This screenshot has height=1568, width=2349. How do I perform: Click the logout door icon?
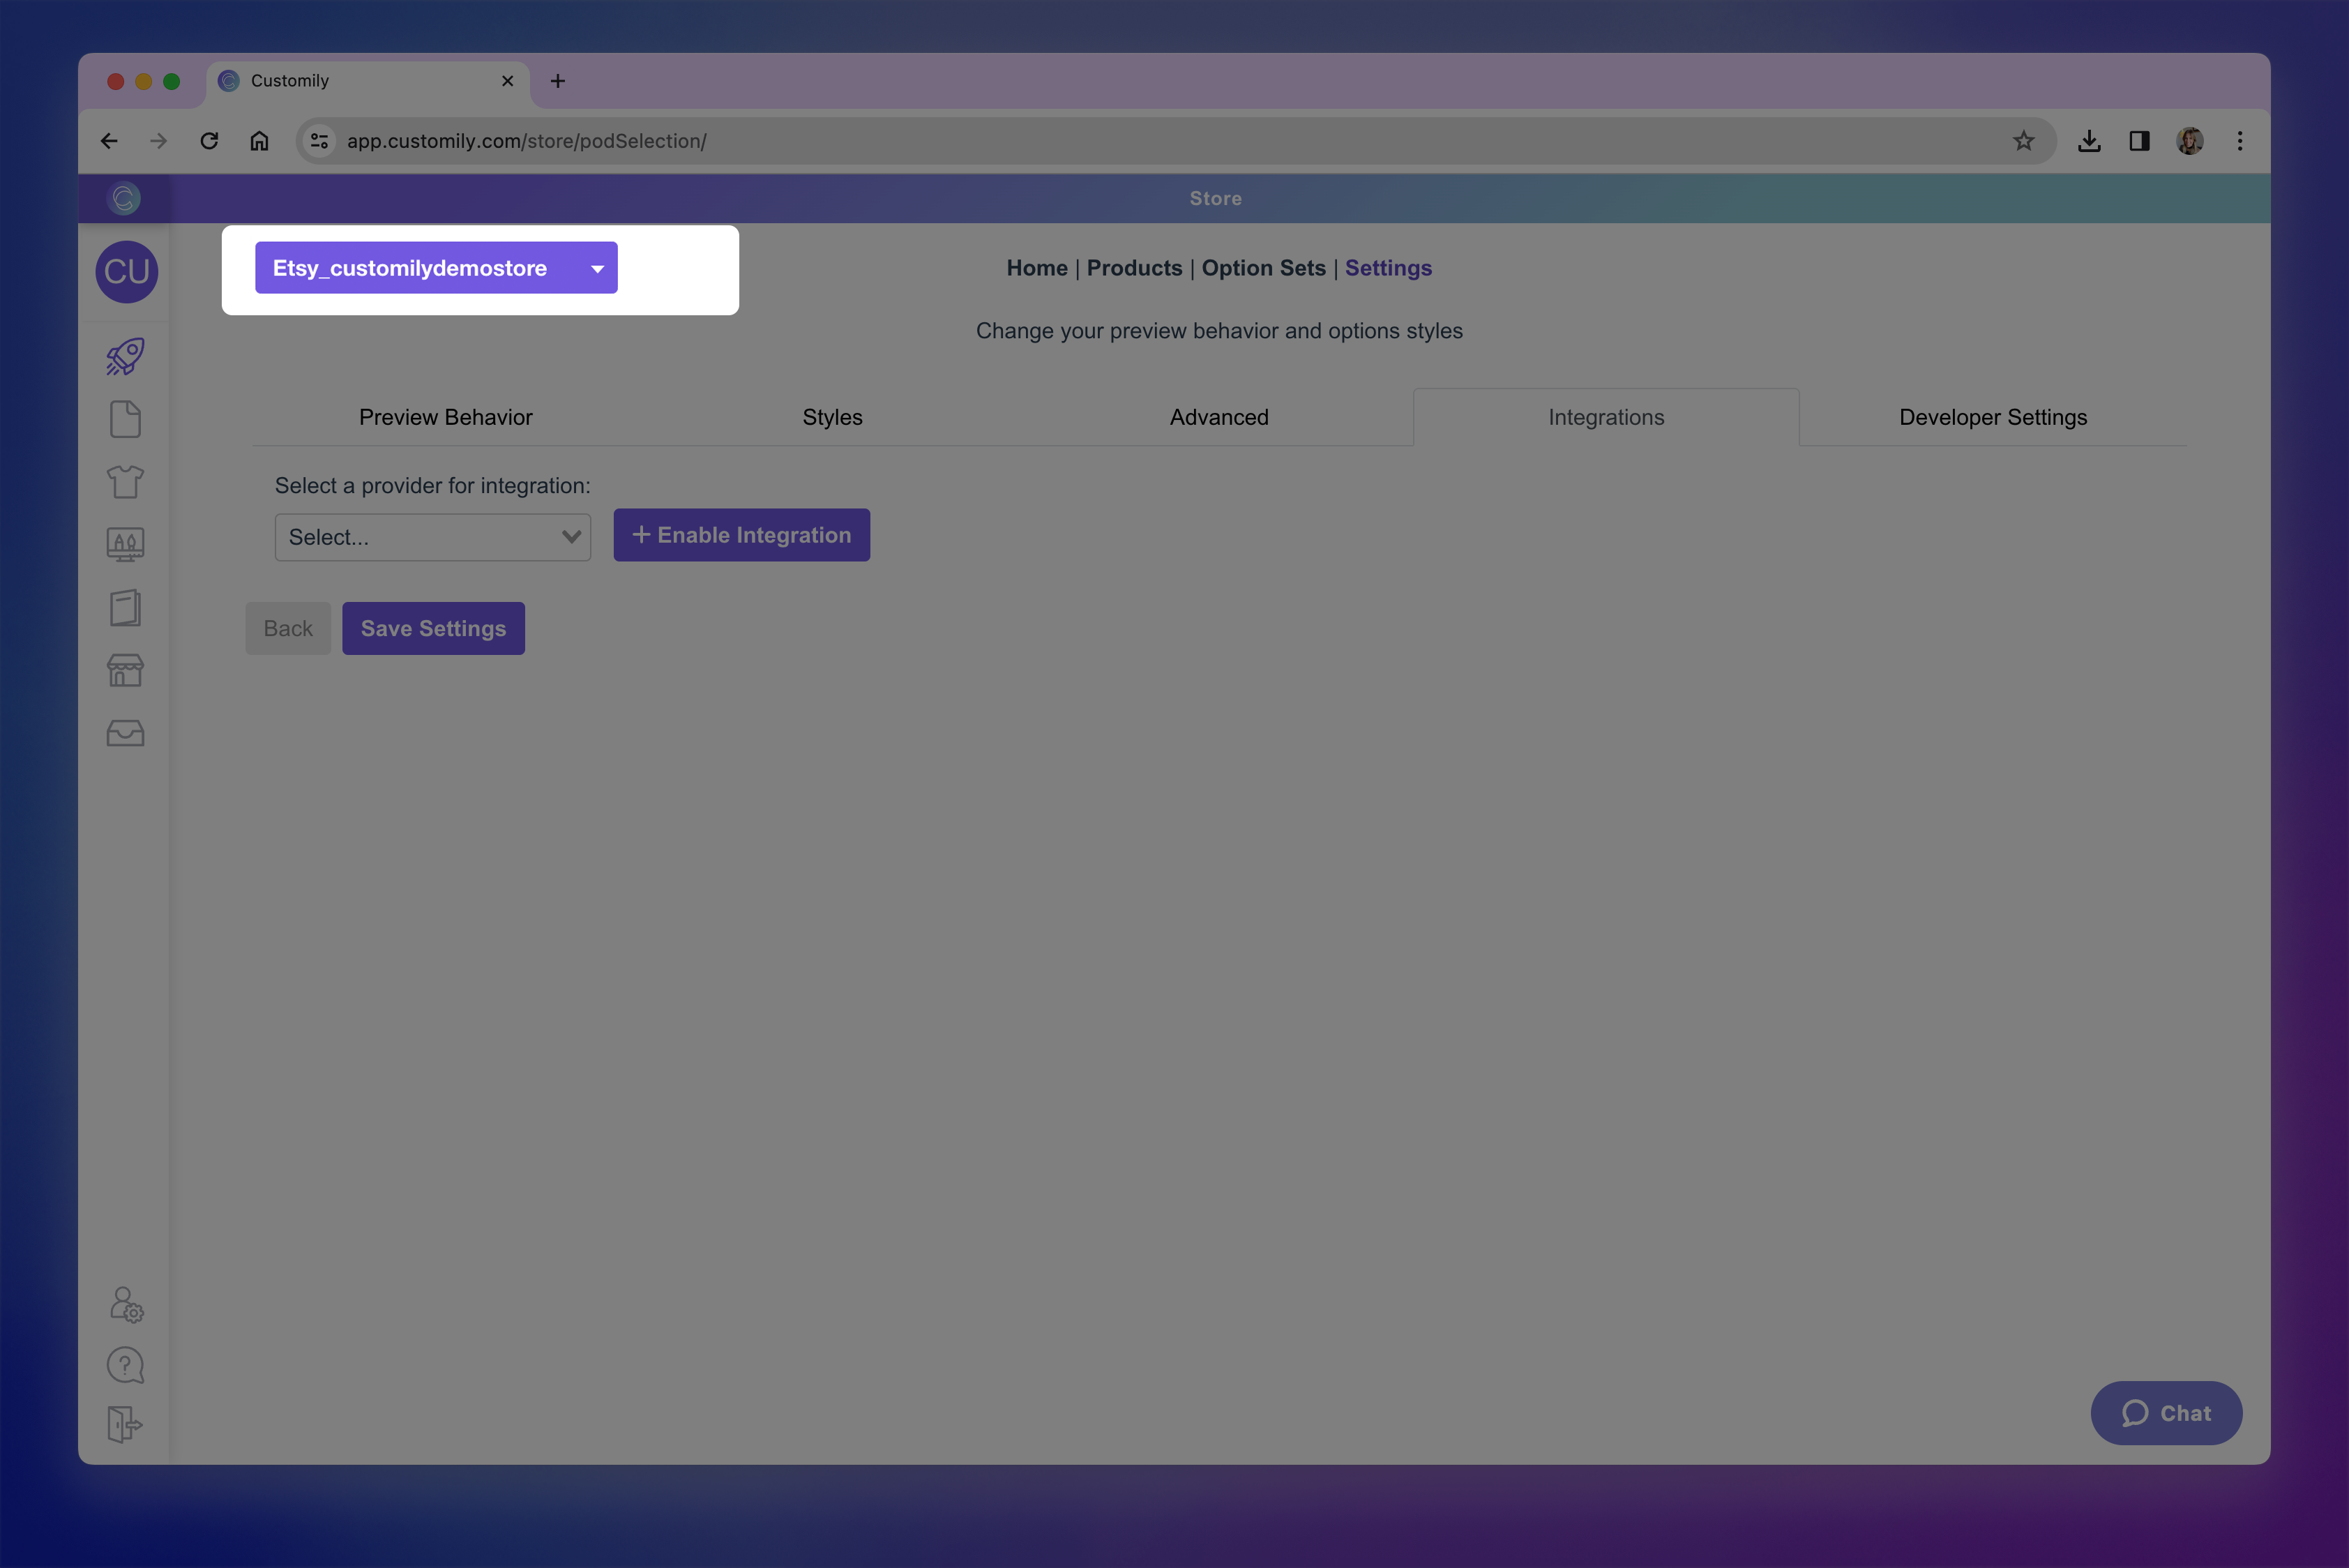click(125, 1424)
